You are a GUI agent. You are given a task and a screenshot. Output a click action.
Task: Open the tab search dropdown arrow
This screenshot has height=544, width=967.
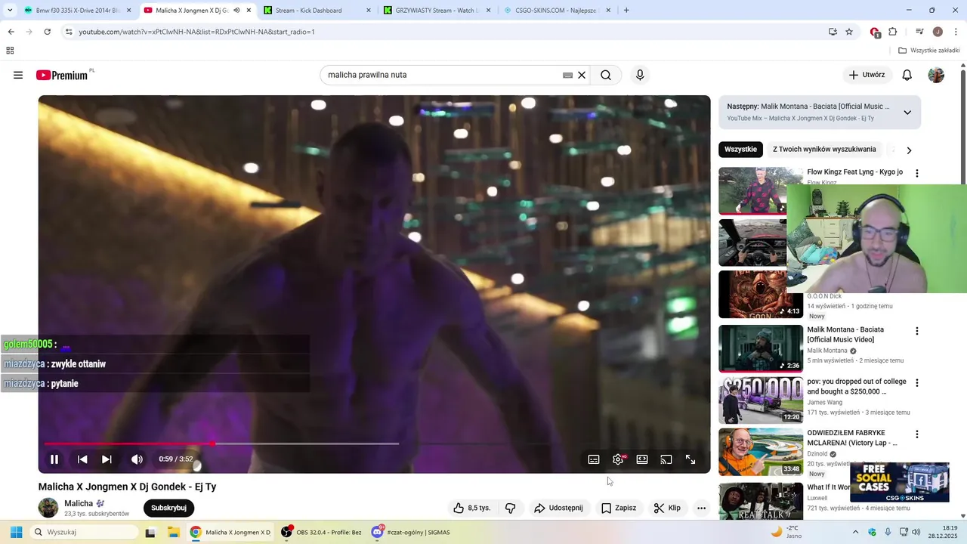(x=10, y=11)
